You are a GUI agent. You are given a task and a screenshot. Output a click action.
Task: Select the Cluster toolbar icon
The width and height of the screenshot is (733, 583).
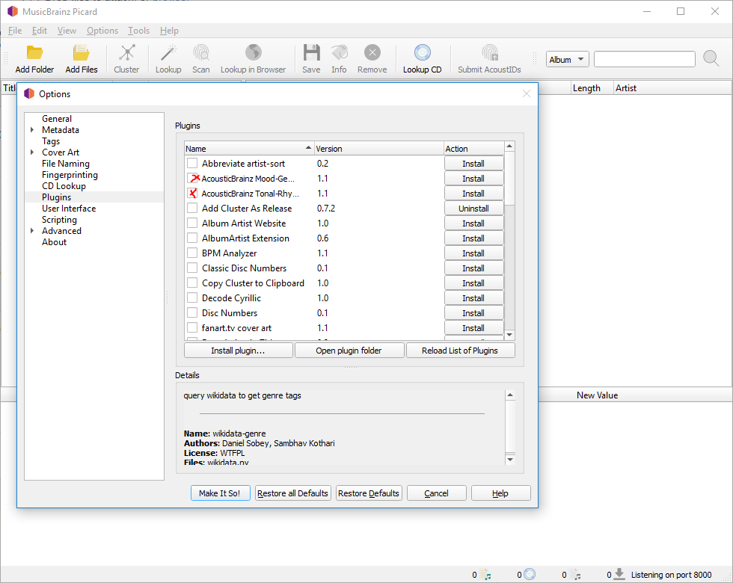click(x=126, y=53)
